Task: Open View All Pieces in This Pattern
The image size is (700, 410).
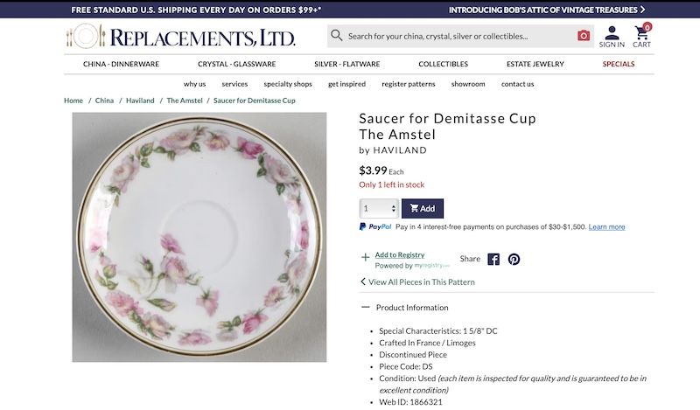Action: tap(421, 281)
